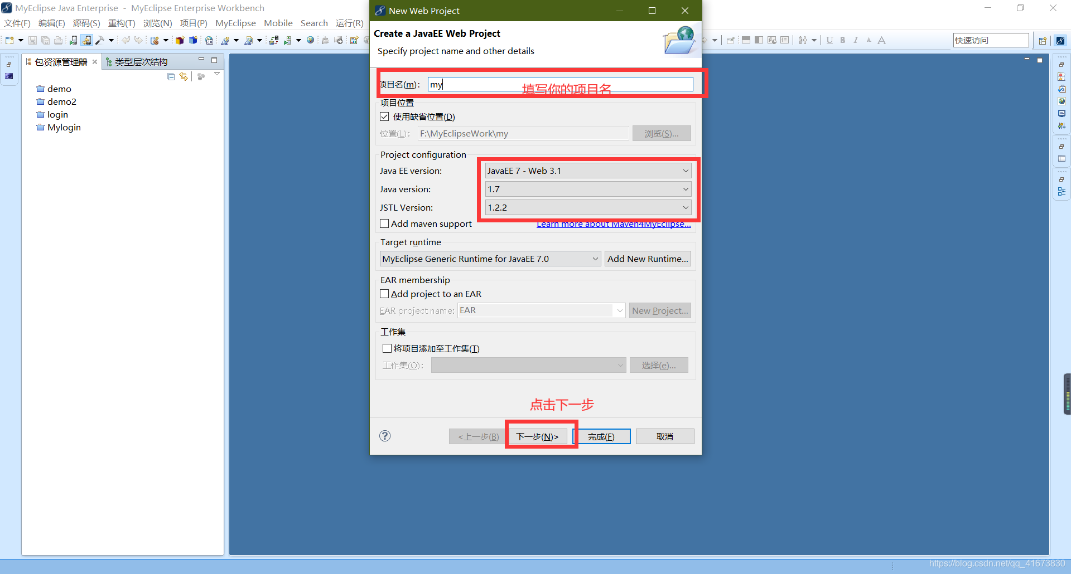Click the highlighted mobile sync icon
The height and width of the screenshot is (574, 1071).
(86, 40)
